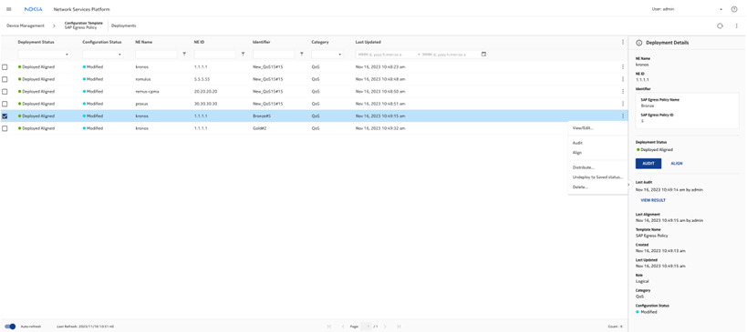This screenshot has width=747, height=332.
Task: Go to next page
Action: click(386, 327)
